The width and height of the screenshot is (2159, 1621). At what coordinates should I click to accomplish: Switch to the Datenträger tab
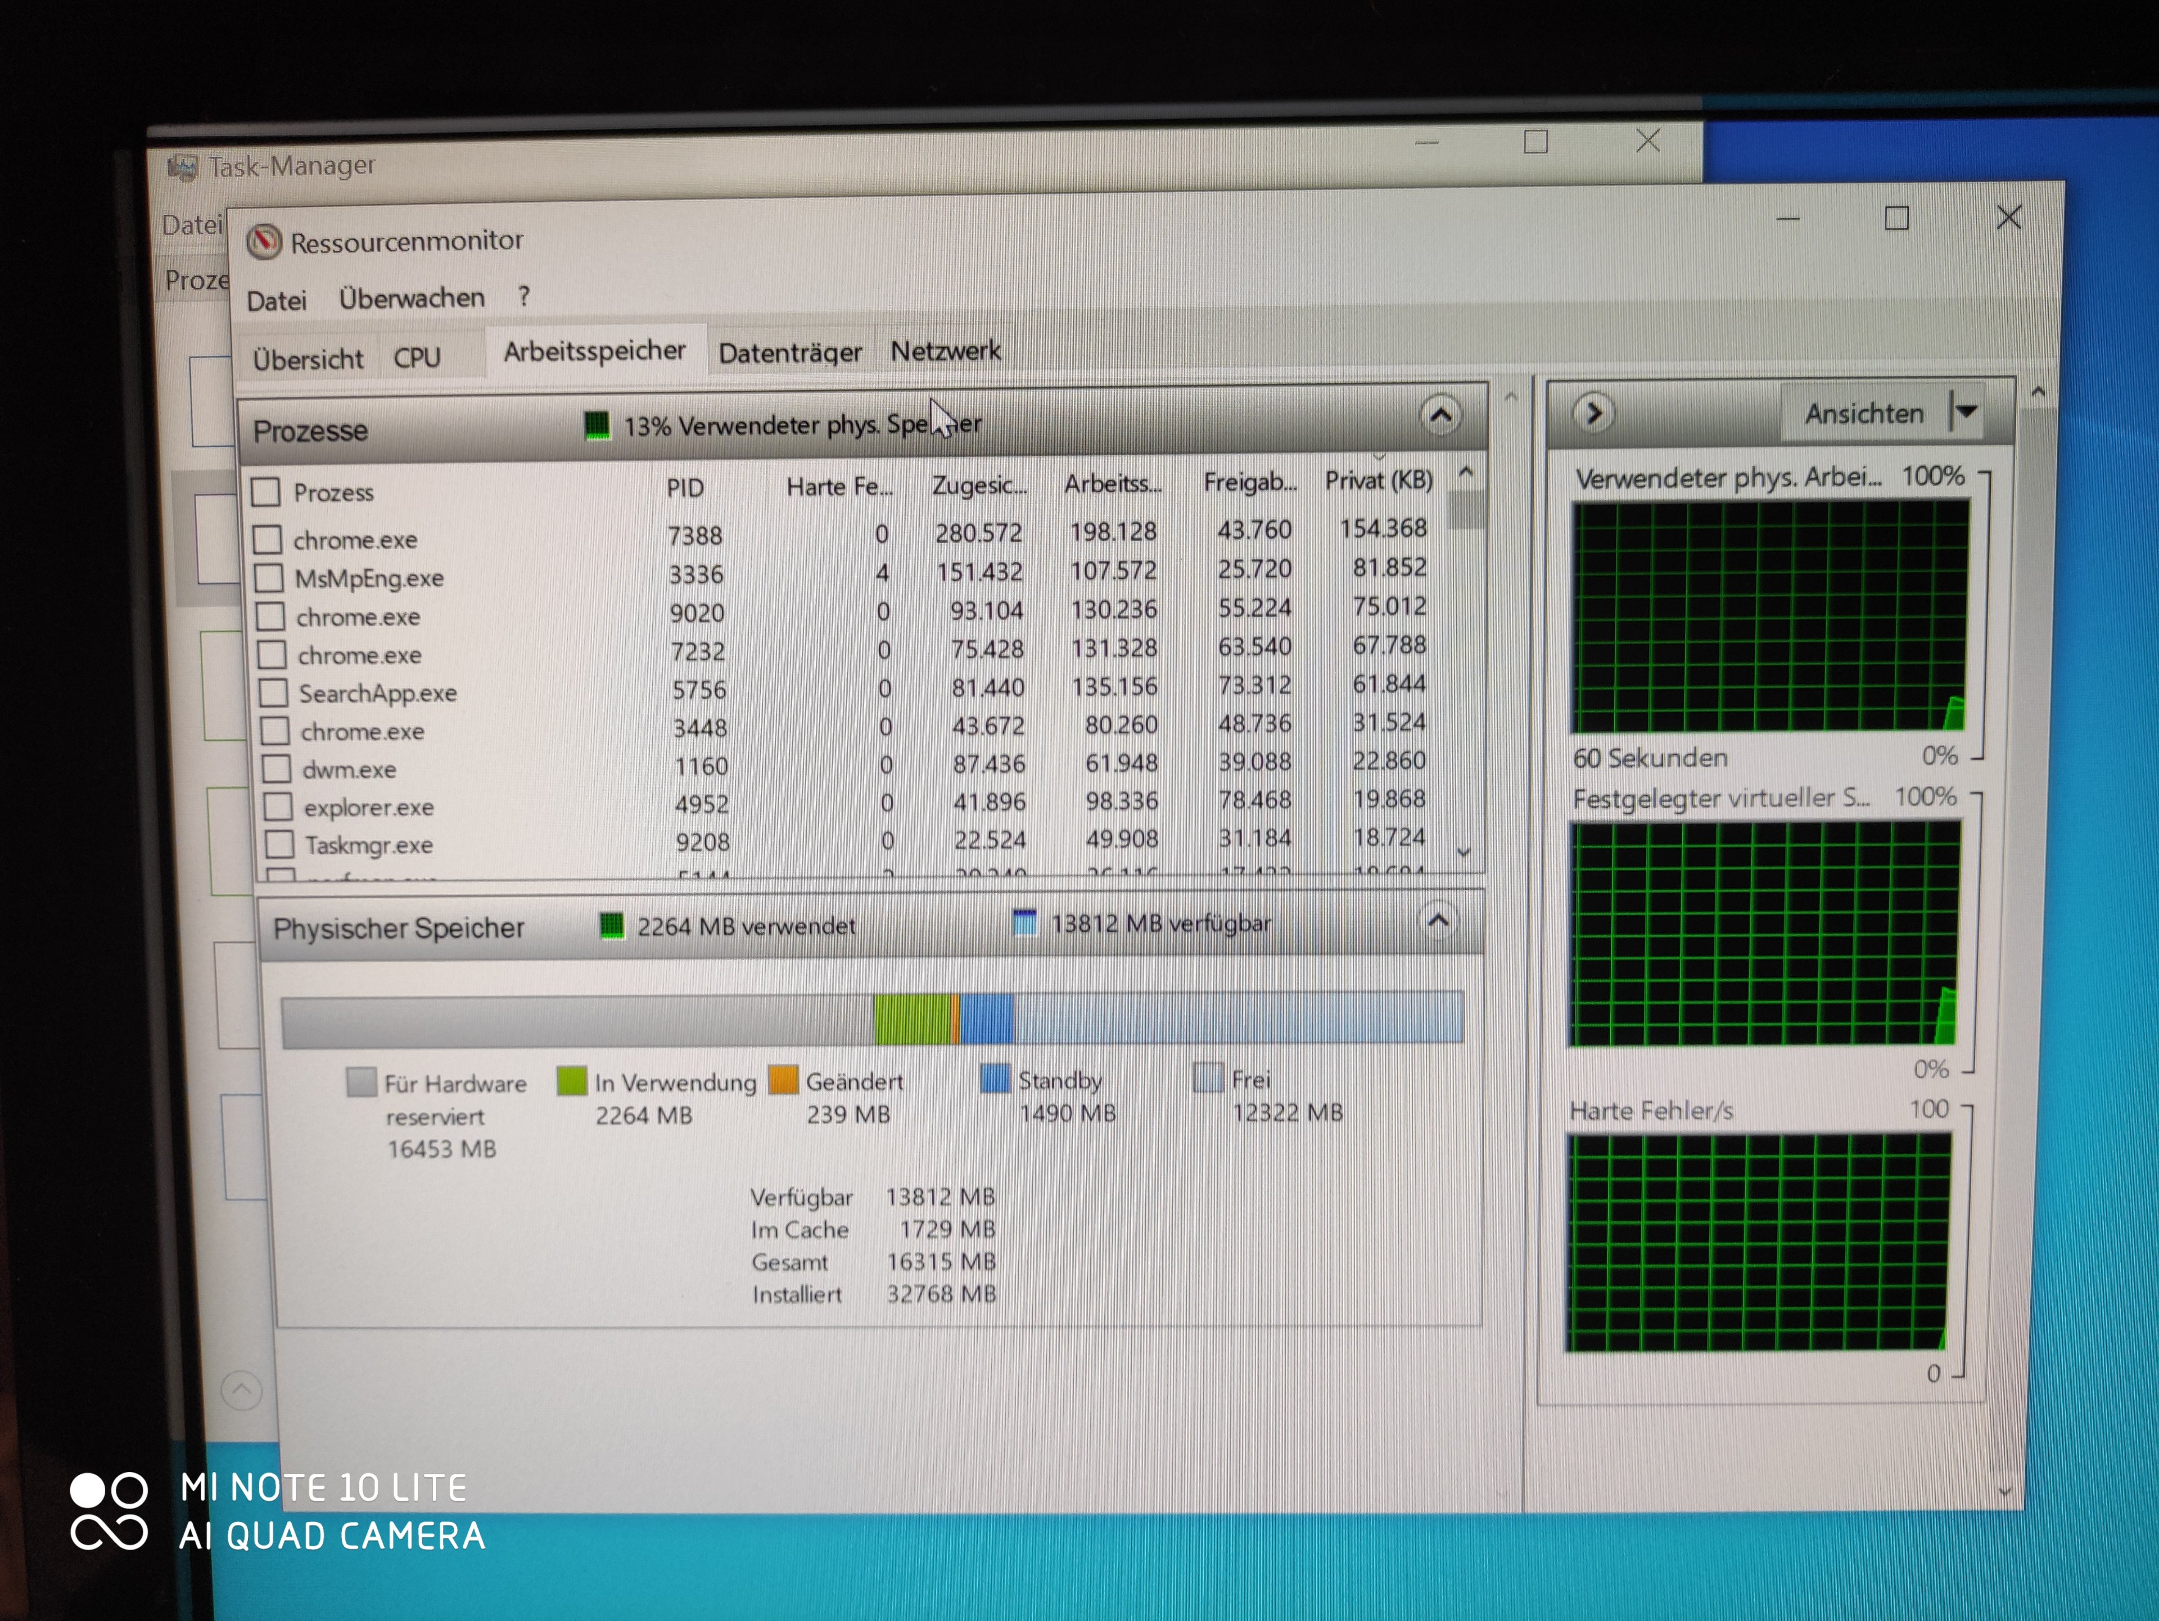(789, 352)
